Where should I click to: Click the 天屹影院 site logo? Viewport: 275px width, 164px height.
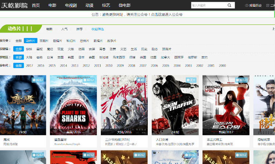[14, 5]
